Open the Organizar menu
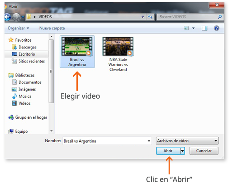This screenshot has width=233, height=188. pos(19,28)
